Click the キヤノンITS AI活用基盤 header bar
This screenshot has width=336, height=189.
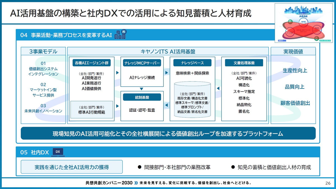point(168,51)
